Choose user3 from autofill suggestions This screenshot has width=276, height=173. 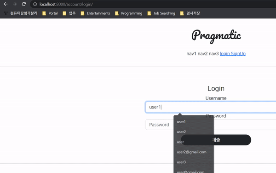coord(194,162)
